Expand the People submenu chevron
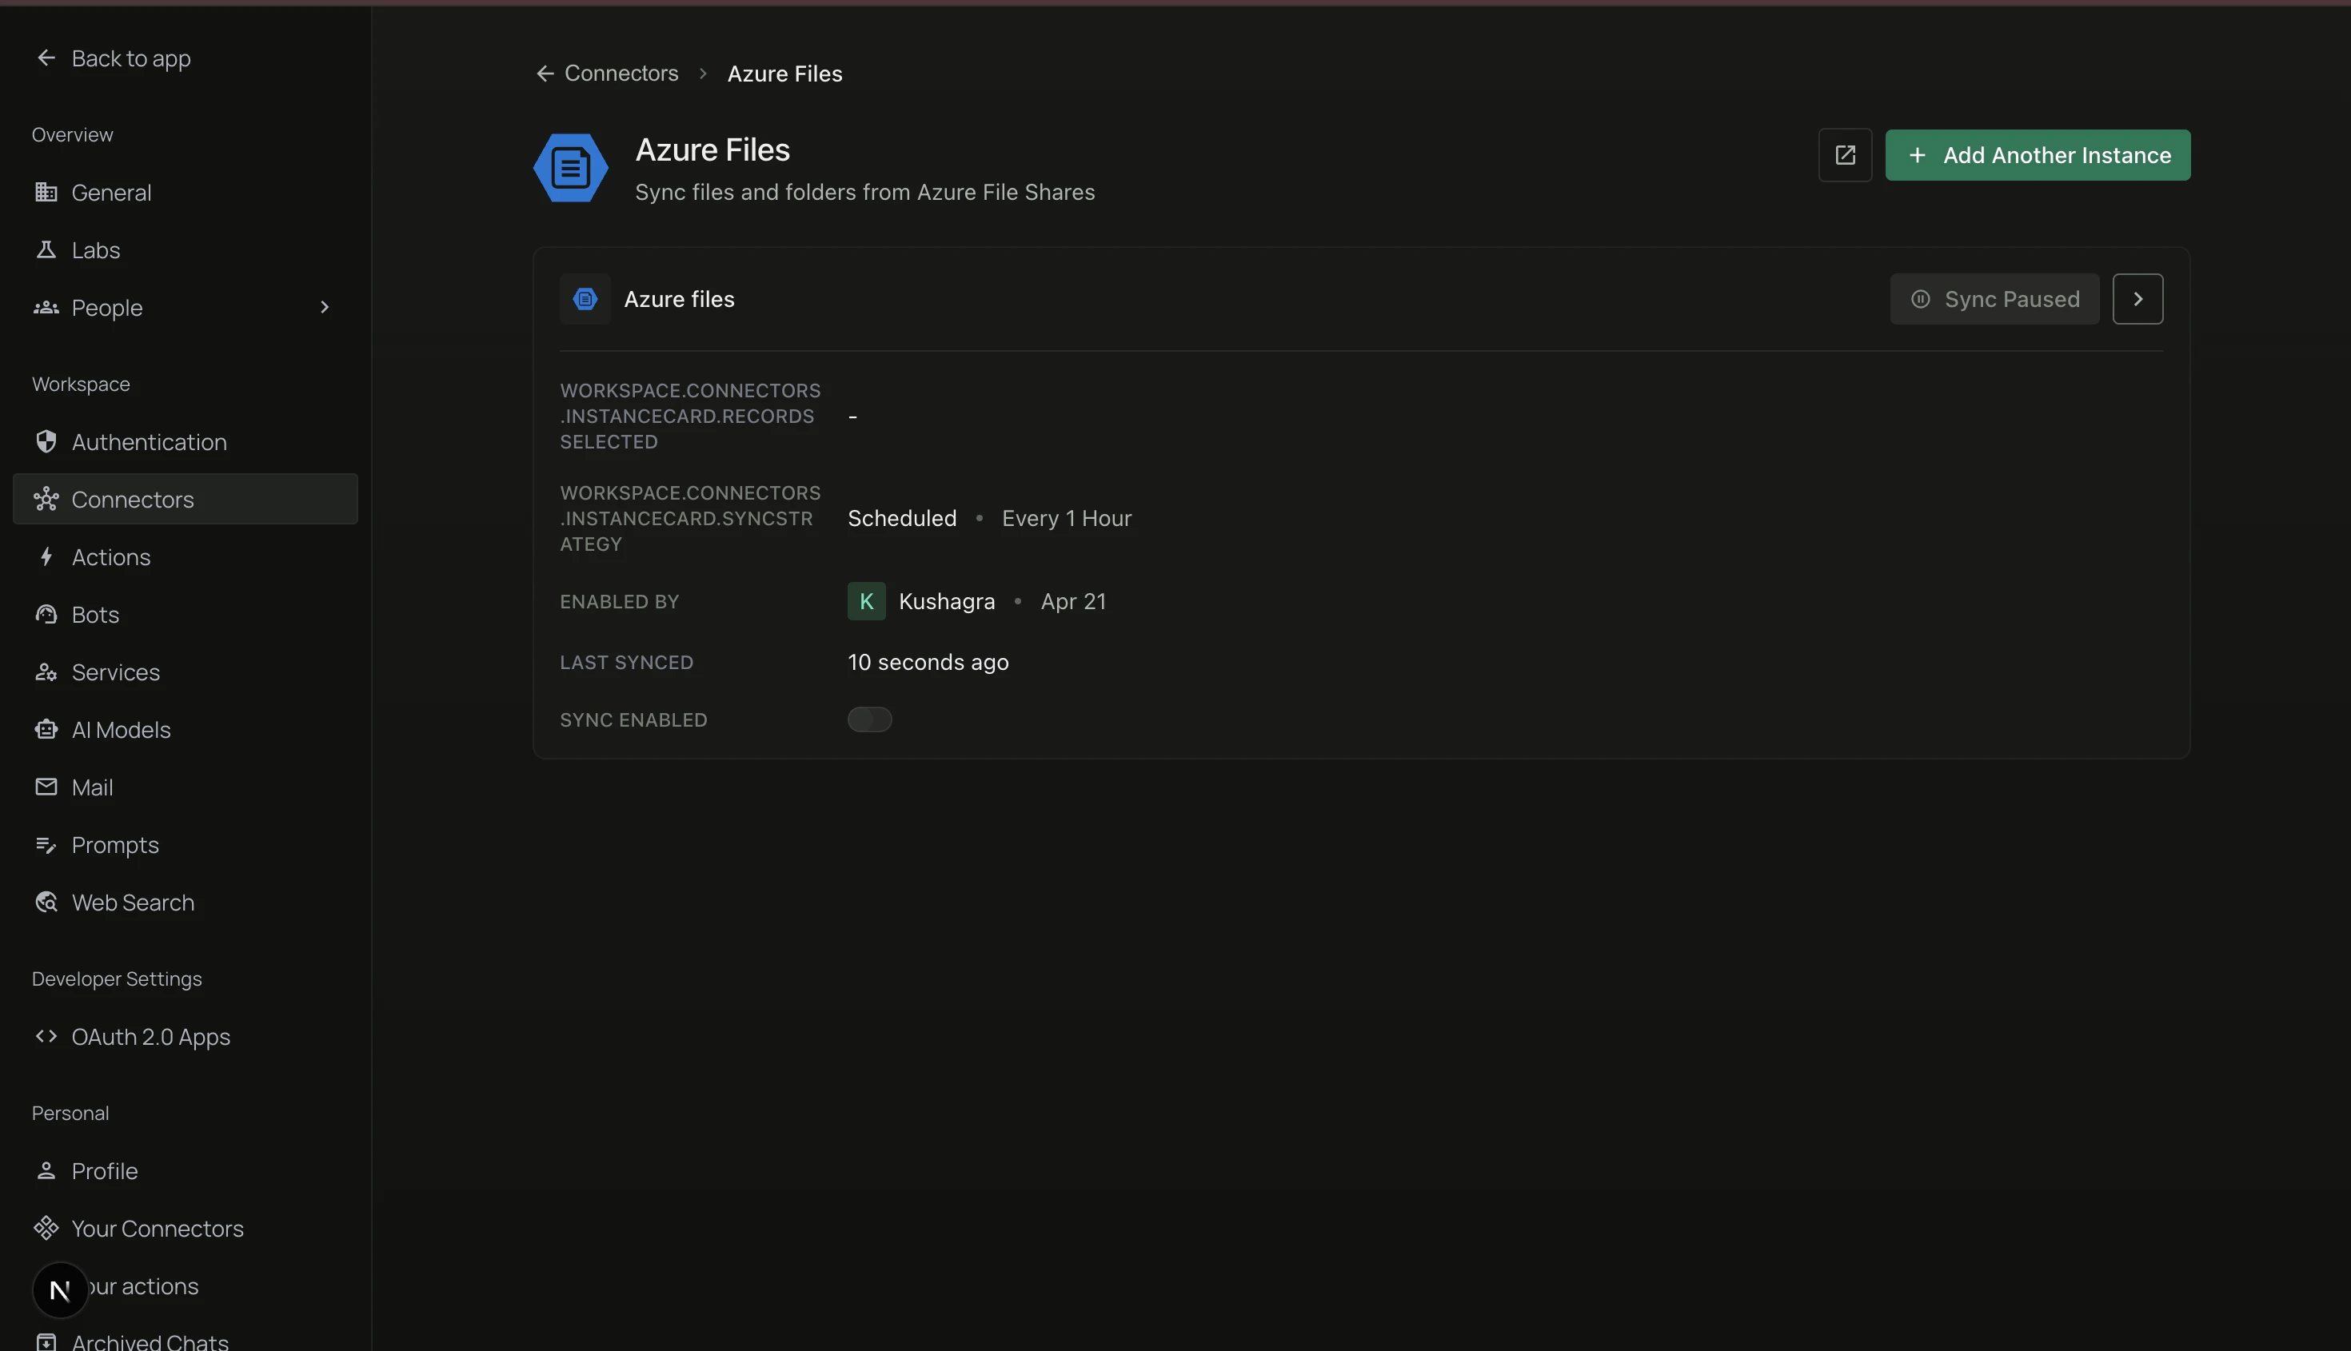This screenshot has height=1351, width=2351. (325, 307)
